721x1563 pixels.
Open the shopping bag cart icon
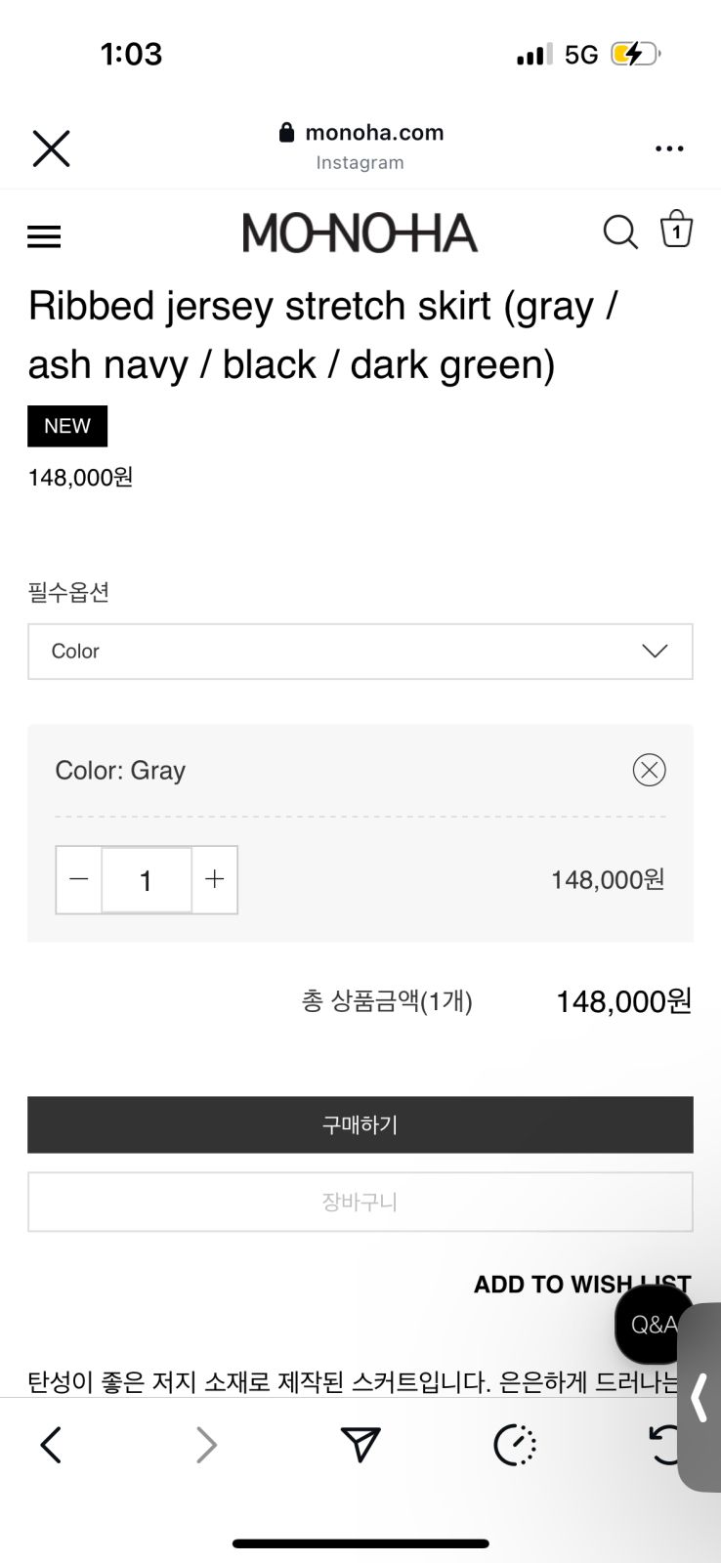coord(676,230)
